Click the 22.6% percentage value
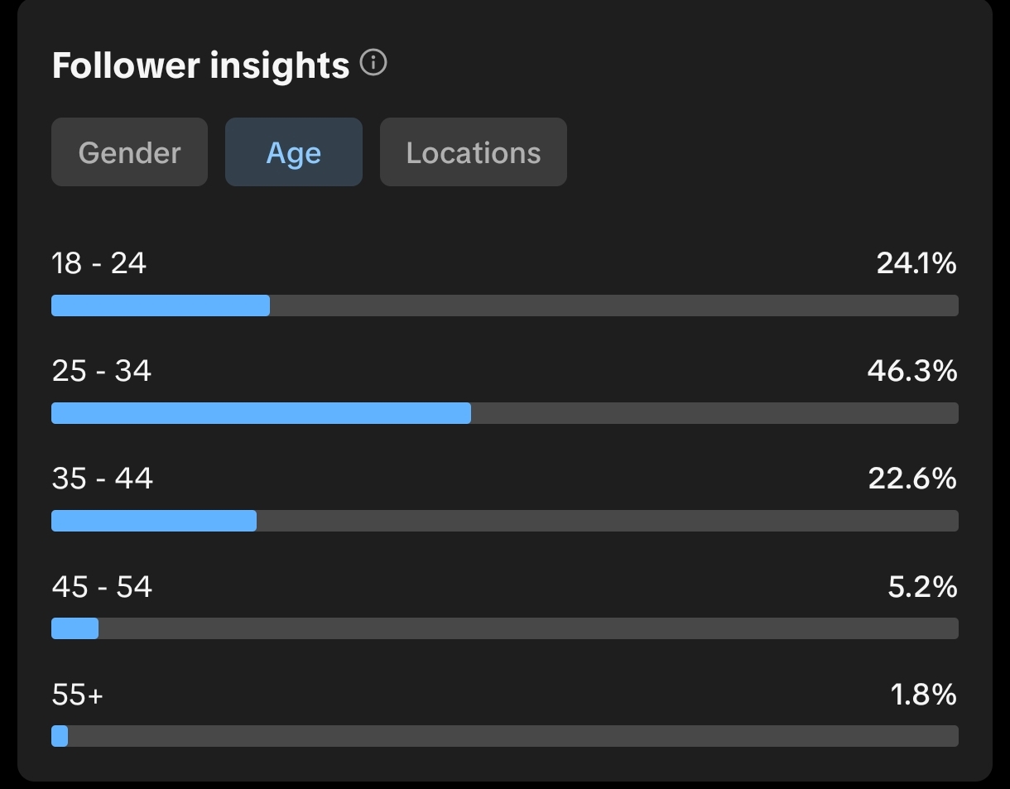1010x789 pixels. [x=912, y=479]
